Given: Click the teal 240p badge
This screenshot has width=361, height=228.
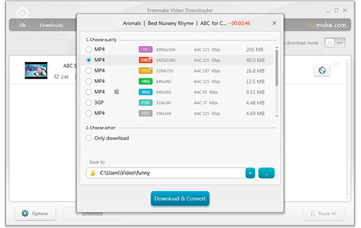Looking at the screenshot, I should pos(146,103).
